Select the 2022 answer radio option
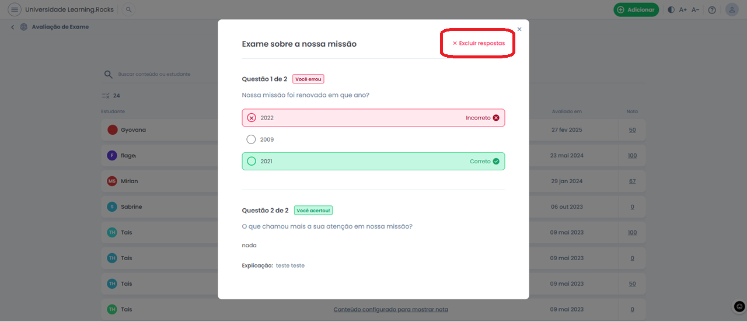Viewport: 747px width, 322px height. point(252,118)
